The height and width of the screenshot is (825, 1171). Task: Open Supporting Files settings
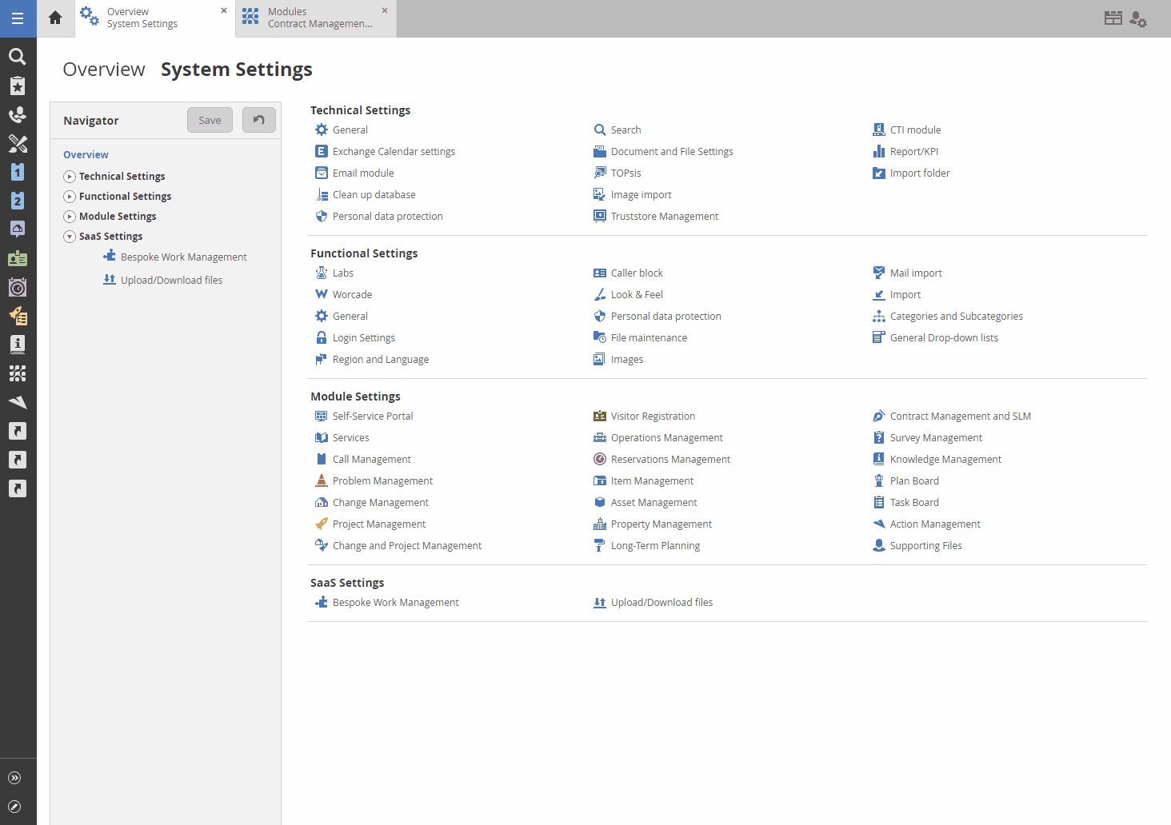[x=917, y=545]
